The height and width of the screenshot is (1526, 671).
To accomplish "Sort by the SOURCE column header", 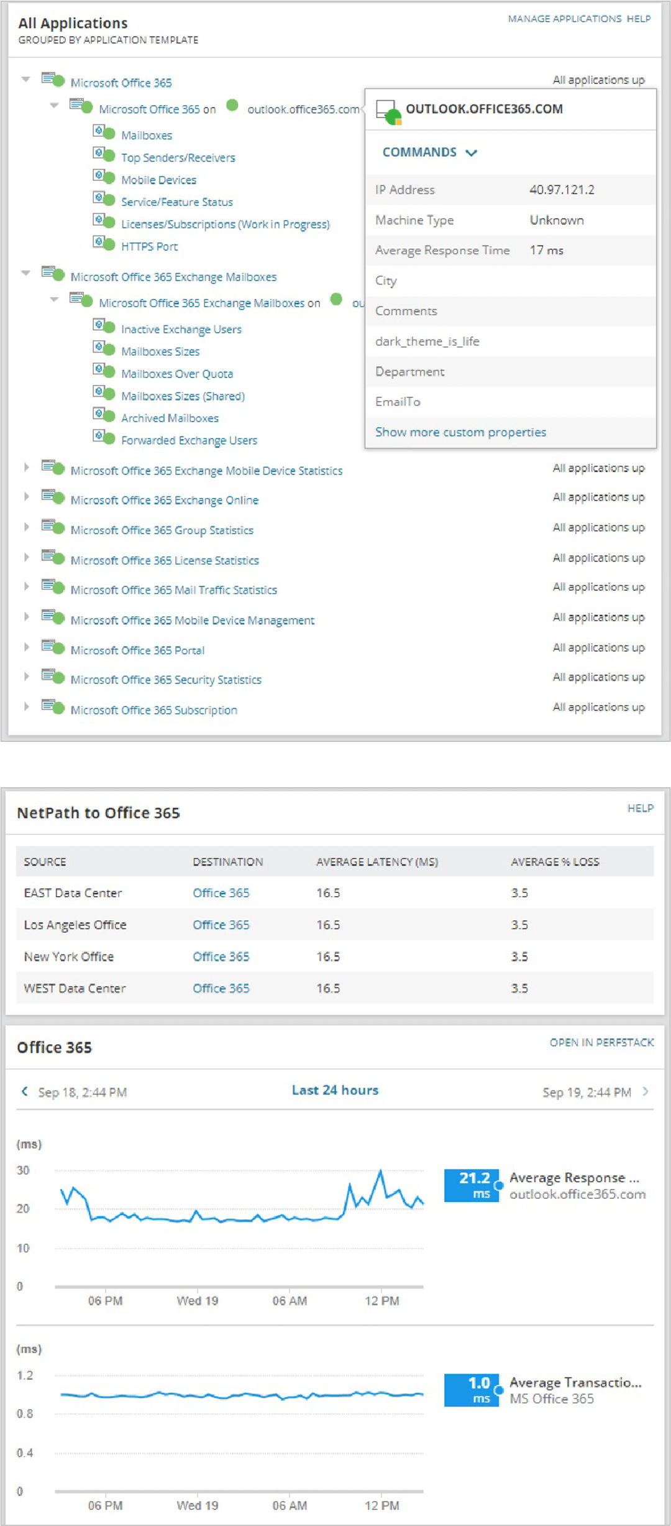I will click(45, 862).
